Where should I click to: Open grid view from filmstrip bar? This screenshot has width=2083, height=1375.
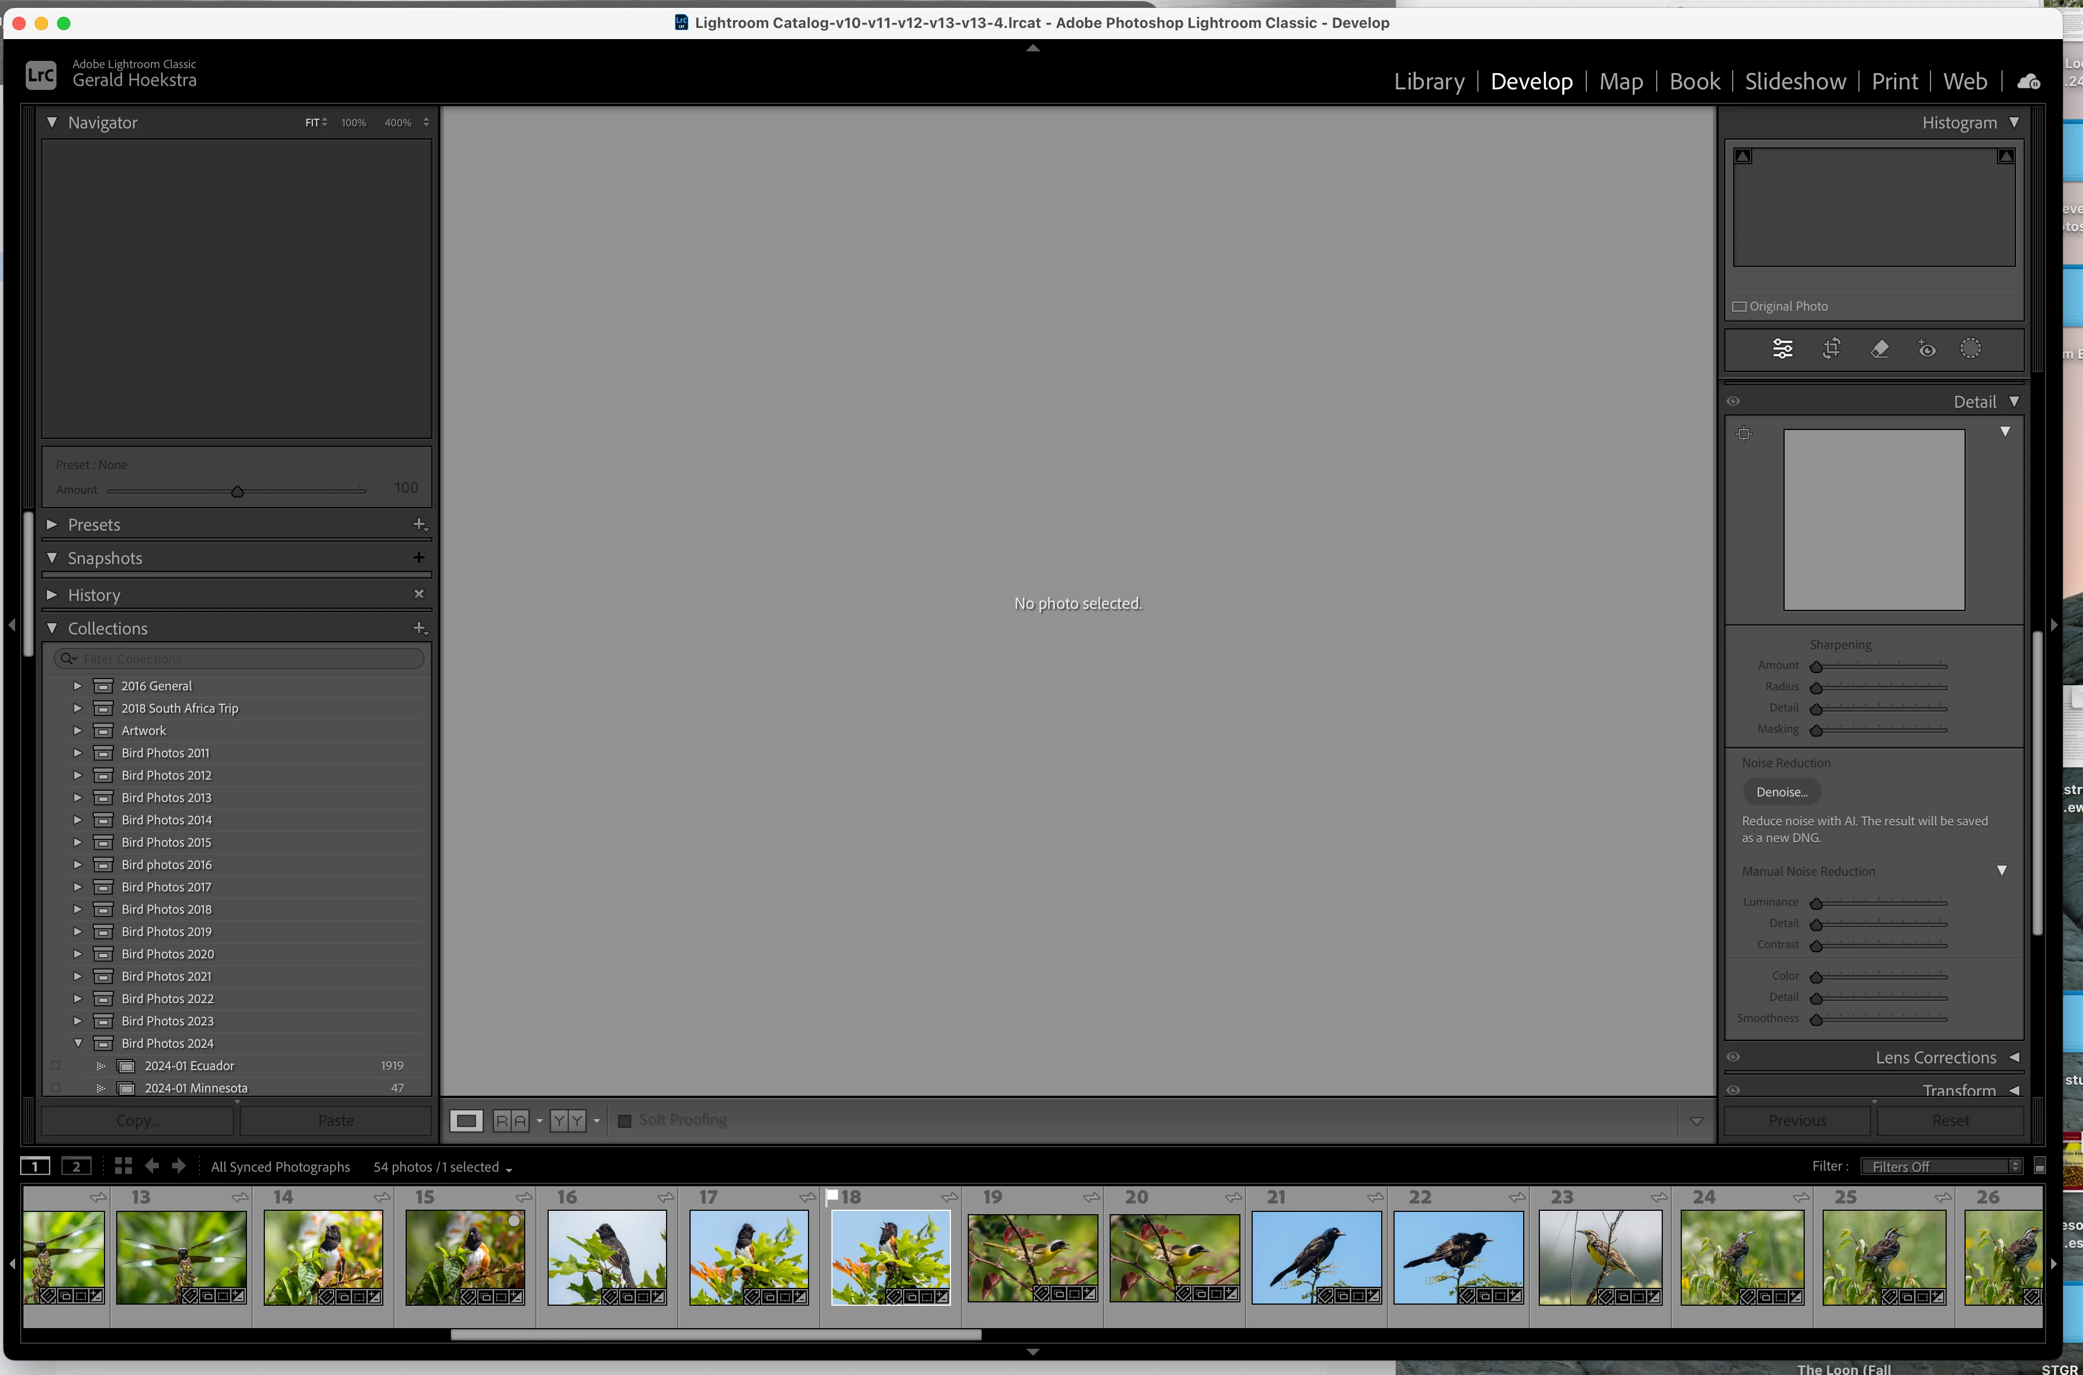123,1166
